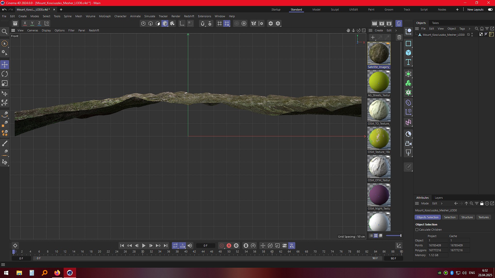Open Windows Start menu
Image resolution: width=495 pixels, height=278 pixels.
6,273
